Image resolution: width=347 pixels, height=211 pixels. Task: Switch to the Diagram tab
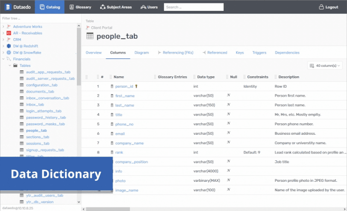click(x=141, y=53)
